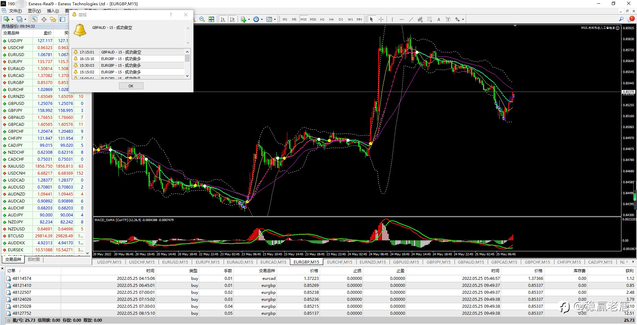
Task: Click the Templates chart icon
Action: point(269,19)
